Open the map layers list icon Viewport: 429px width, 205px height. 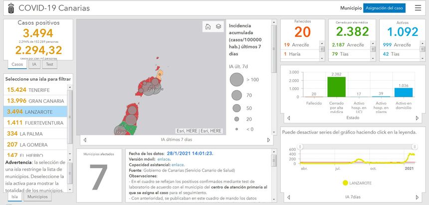click(218, 27)
